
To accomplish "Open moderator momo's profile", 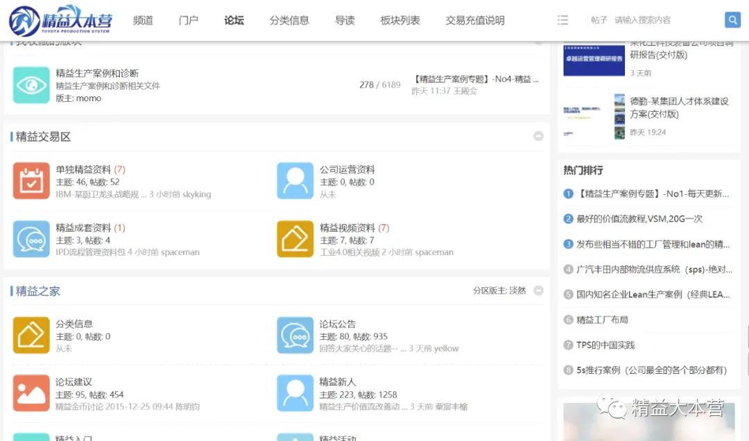I will tap(89, 98).
